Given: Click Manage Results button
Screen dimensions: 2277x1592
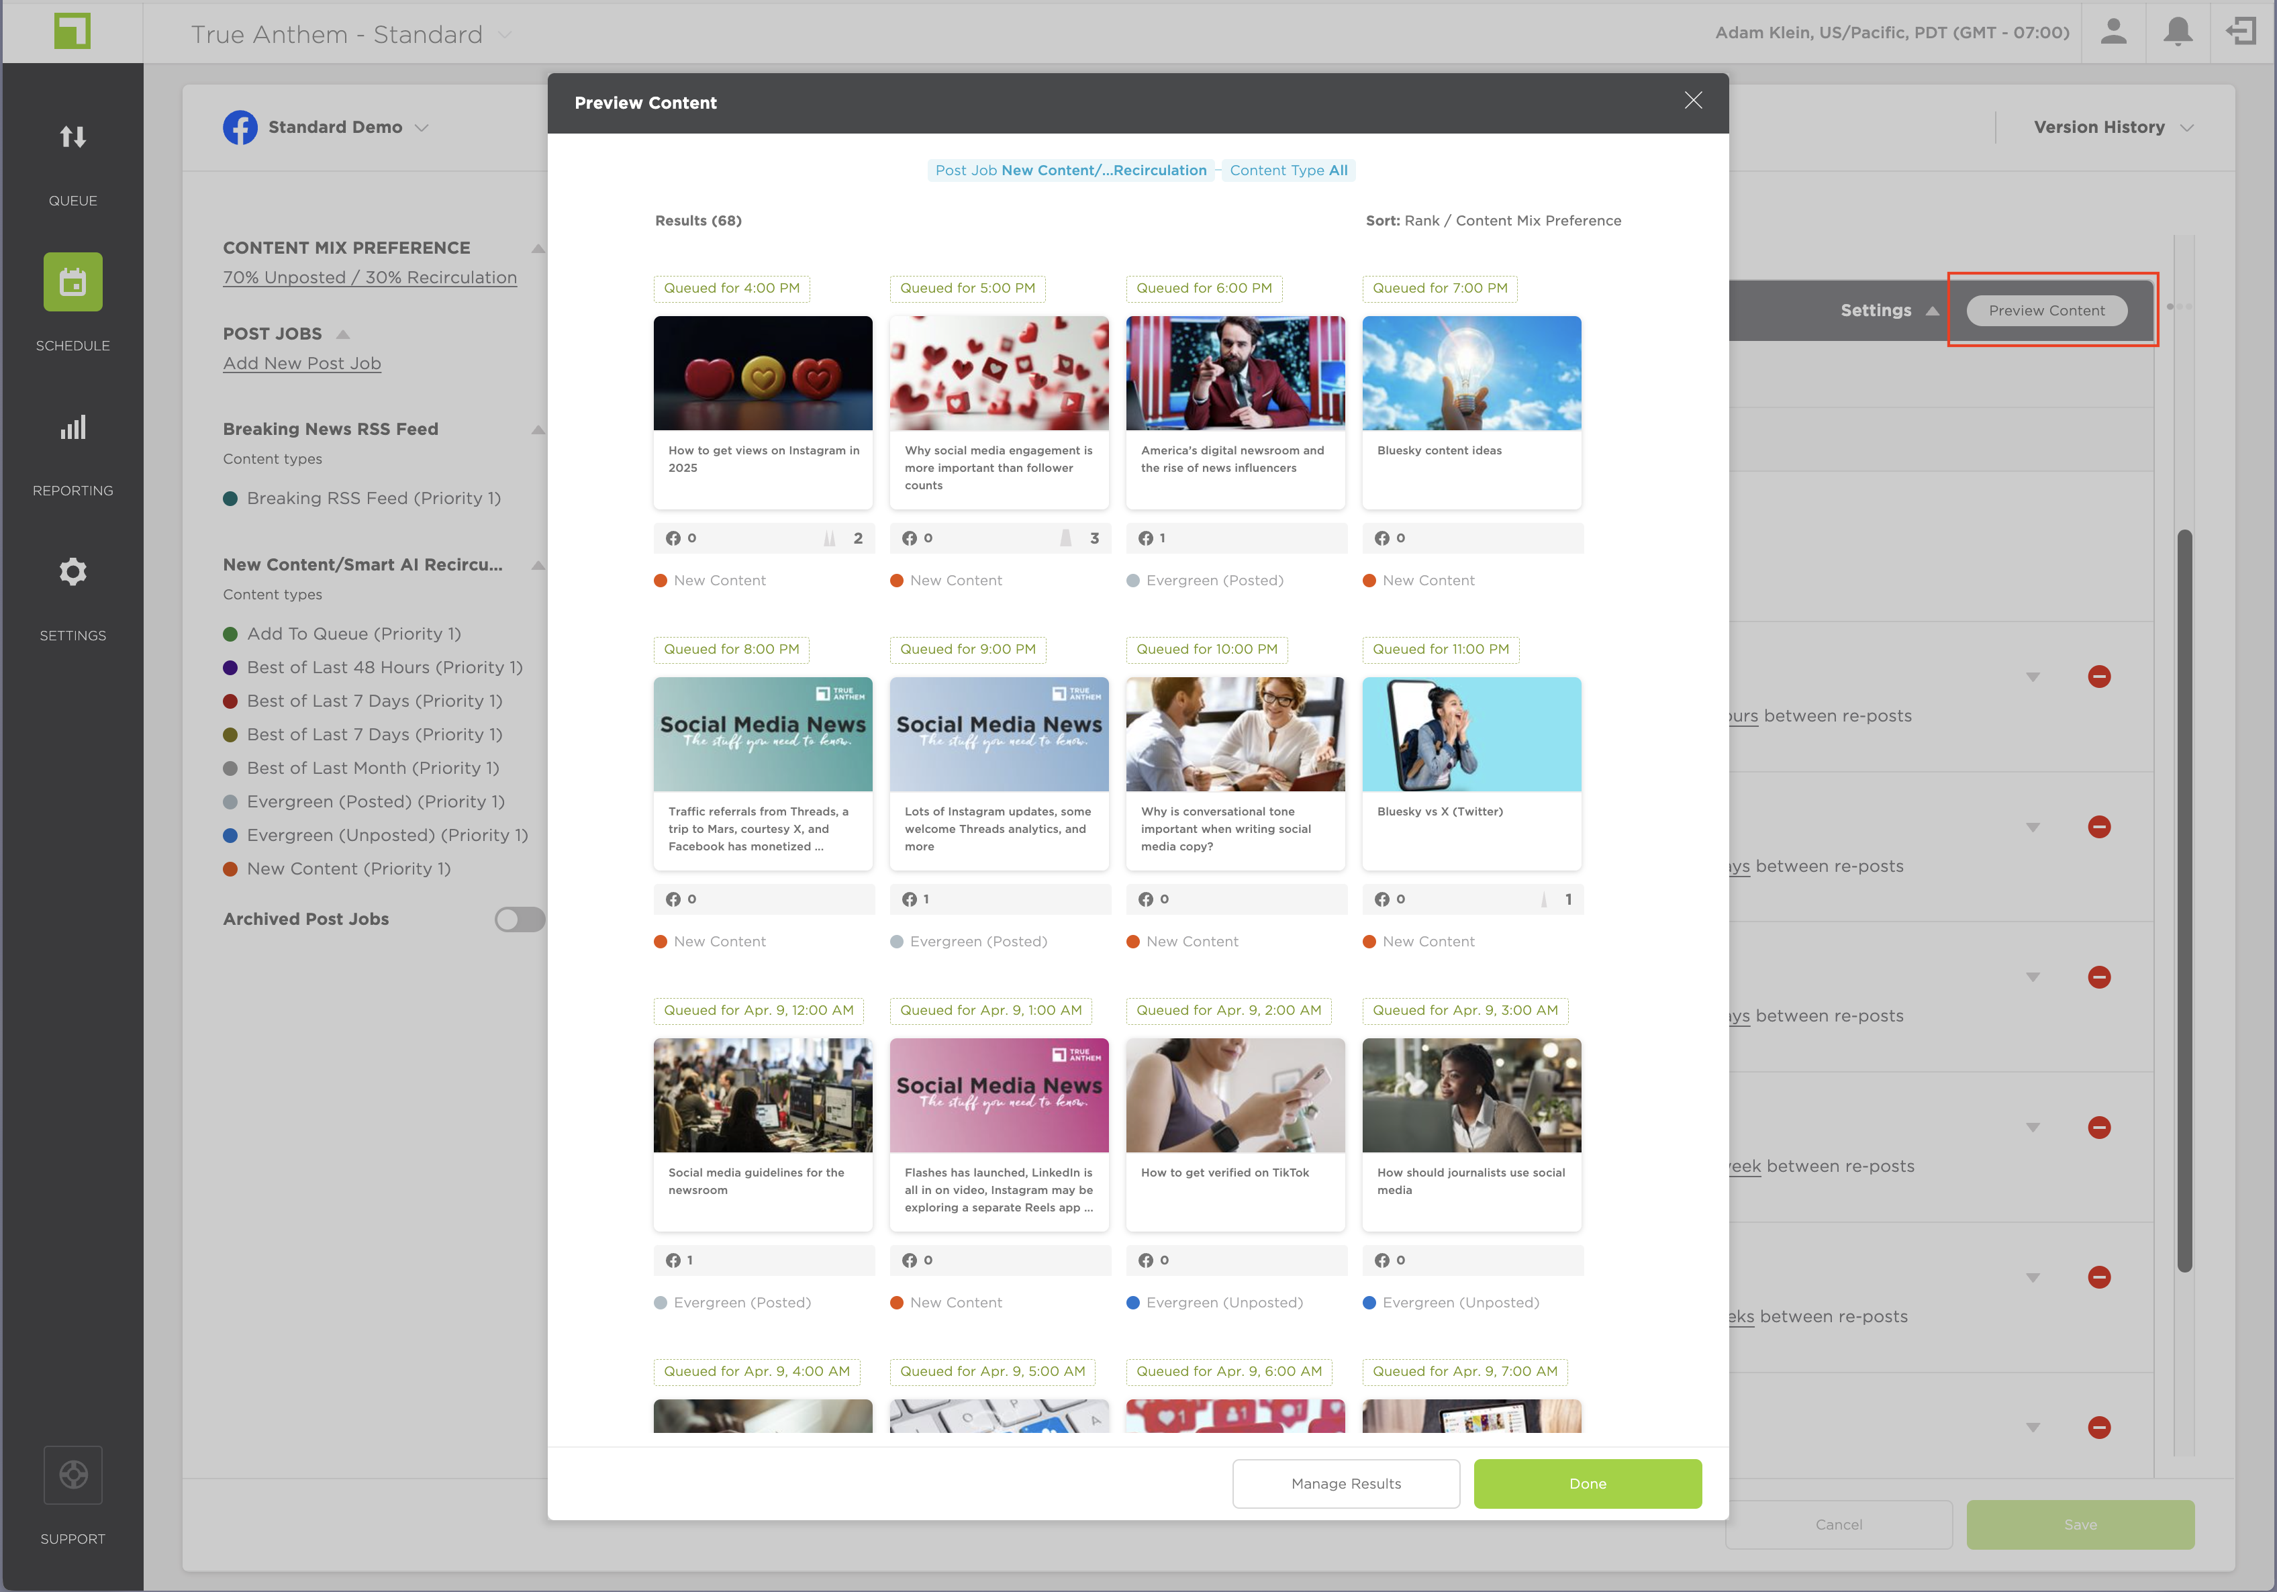Looking at the screenshot, I should 1346,1484.
